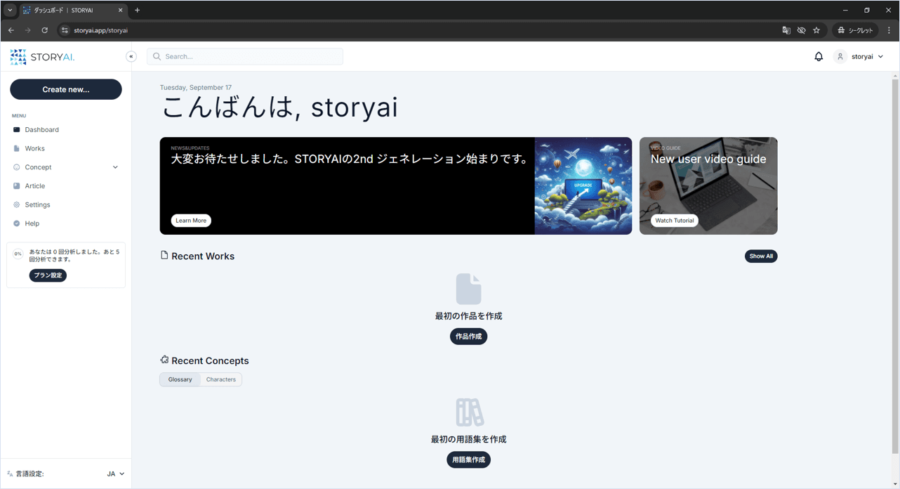The width and height of the screenshot is (900, 489).
Task: Click the address bar URL
Action: (x=101, y=30)
